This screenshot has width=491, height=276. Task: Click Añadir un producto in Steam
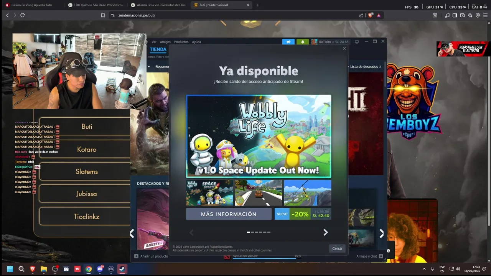(x=151, y=256)
